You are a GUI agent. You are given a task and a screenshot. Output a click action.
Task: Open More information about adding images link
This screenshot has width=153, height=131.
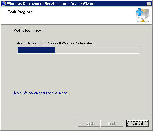[41, 93]
